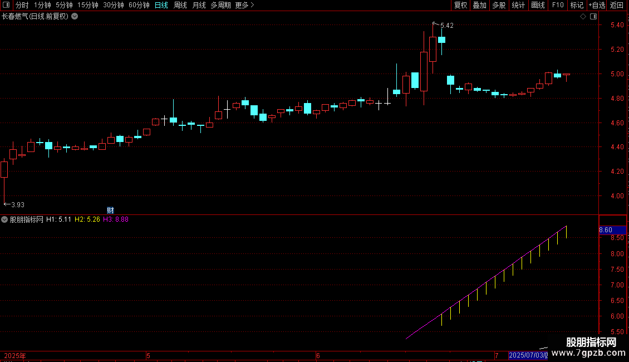Toggle the sidebar panel icon at top-left
The width and height of the screenshot is (629, 362).
[6, 5]
